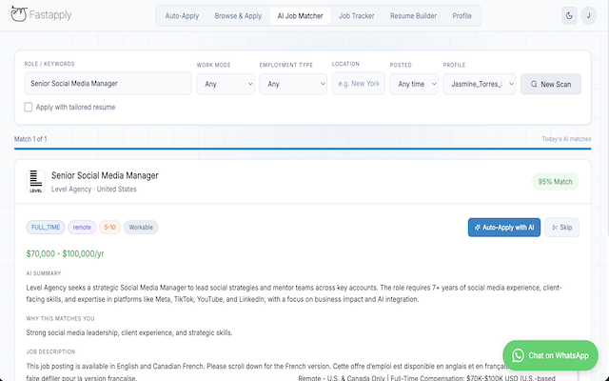This screenshot has width=609, height=381.
Task: Open the Posted time dropdown
Action: pos(414,84)
